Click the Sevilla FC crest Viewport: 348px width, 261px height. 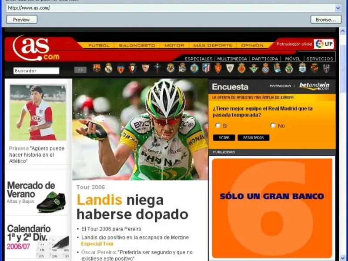pyautogui.click(x=146, y=68)
